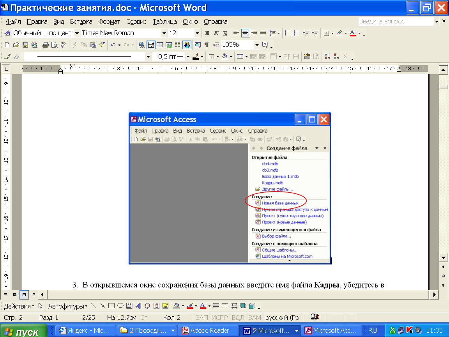Insert a hyperlink using the globe icon
This screenshot has height=337, width=449.
pyautogui.click(x=141, y=45)
